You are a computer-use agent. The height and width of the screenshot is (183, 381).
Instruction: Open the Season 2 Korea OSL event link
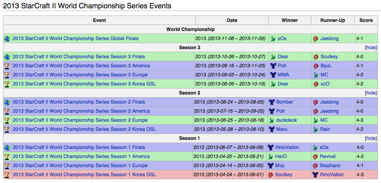(84, 129)
